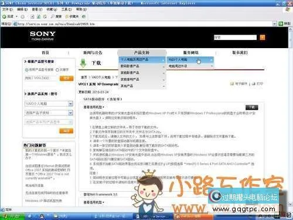
Task: Click the Search (搜索) toolbar button
Action: point(56,17)
